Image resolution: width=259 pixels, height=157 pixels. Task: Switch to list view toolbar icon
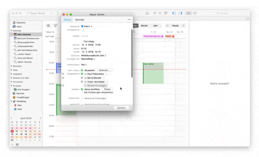point(195,13)
